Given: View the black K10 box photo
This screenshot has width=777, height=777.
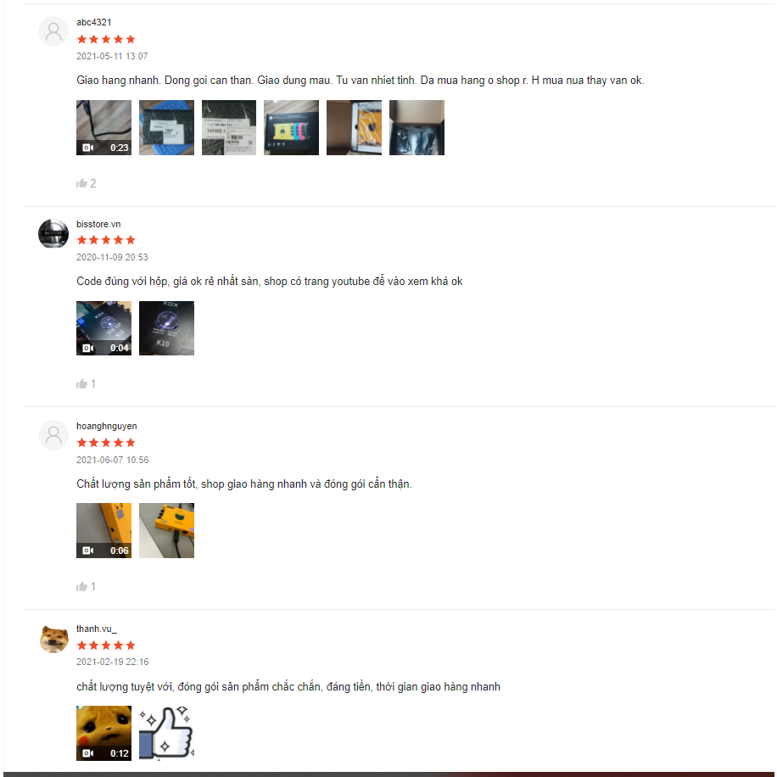Looking at the screenshot, I should [166, 328].
